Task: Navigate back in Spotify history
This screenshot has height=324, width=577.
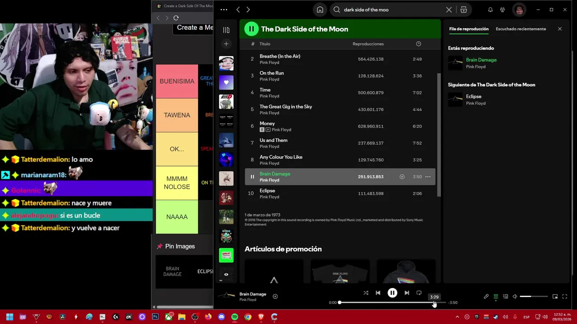Action: coord(238,9)
